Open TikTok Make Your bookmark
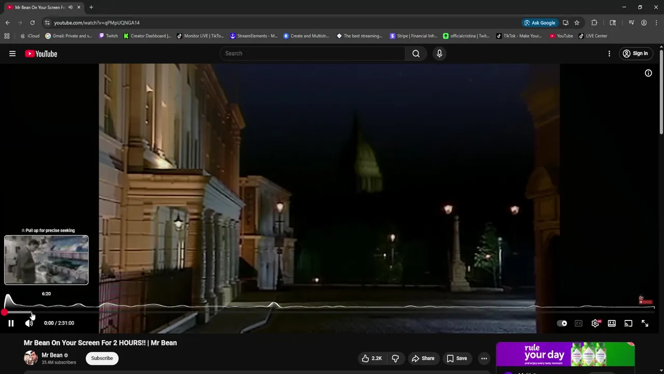 519,36
